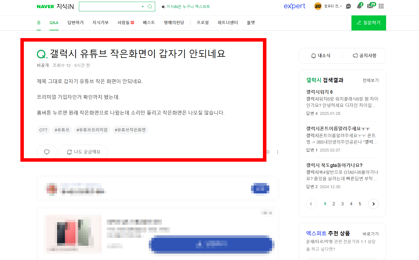The height and width of the screenshot is (260, 419).
Task: Click the OTT category tag
Action: [43, 130]
